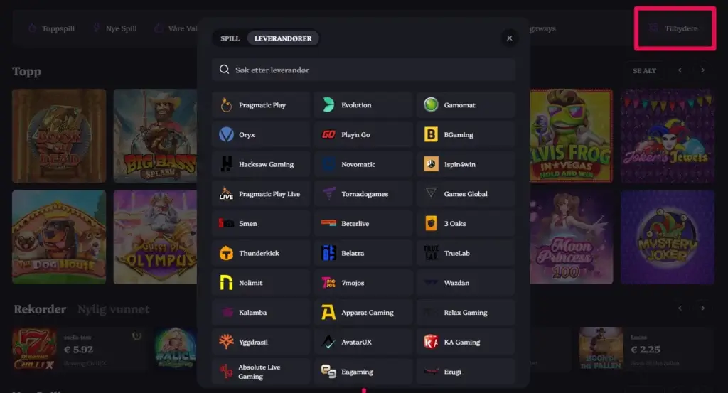Screen dimensions: 728x393
Task: Open the Tilbydere providers menu
Action: [x=675, y=28]
